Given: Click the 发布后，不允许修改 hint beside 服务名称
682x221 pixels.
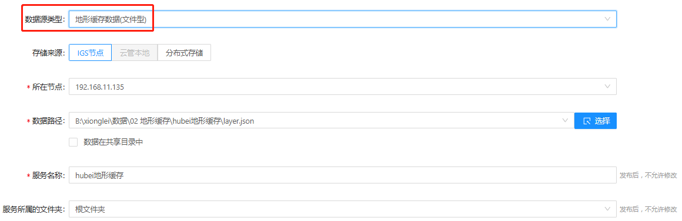Looking at the screenshot, I should click(x=648, y=175).
